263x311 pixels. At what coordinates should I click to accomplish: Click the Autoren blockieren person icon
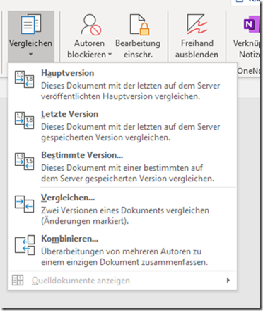(90, 25)
